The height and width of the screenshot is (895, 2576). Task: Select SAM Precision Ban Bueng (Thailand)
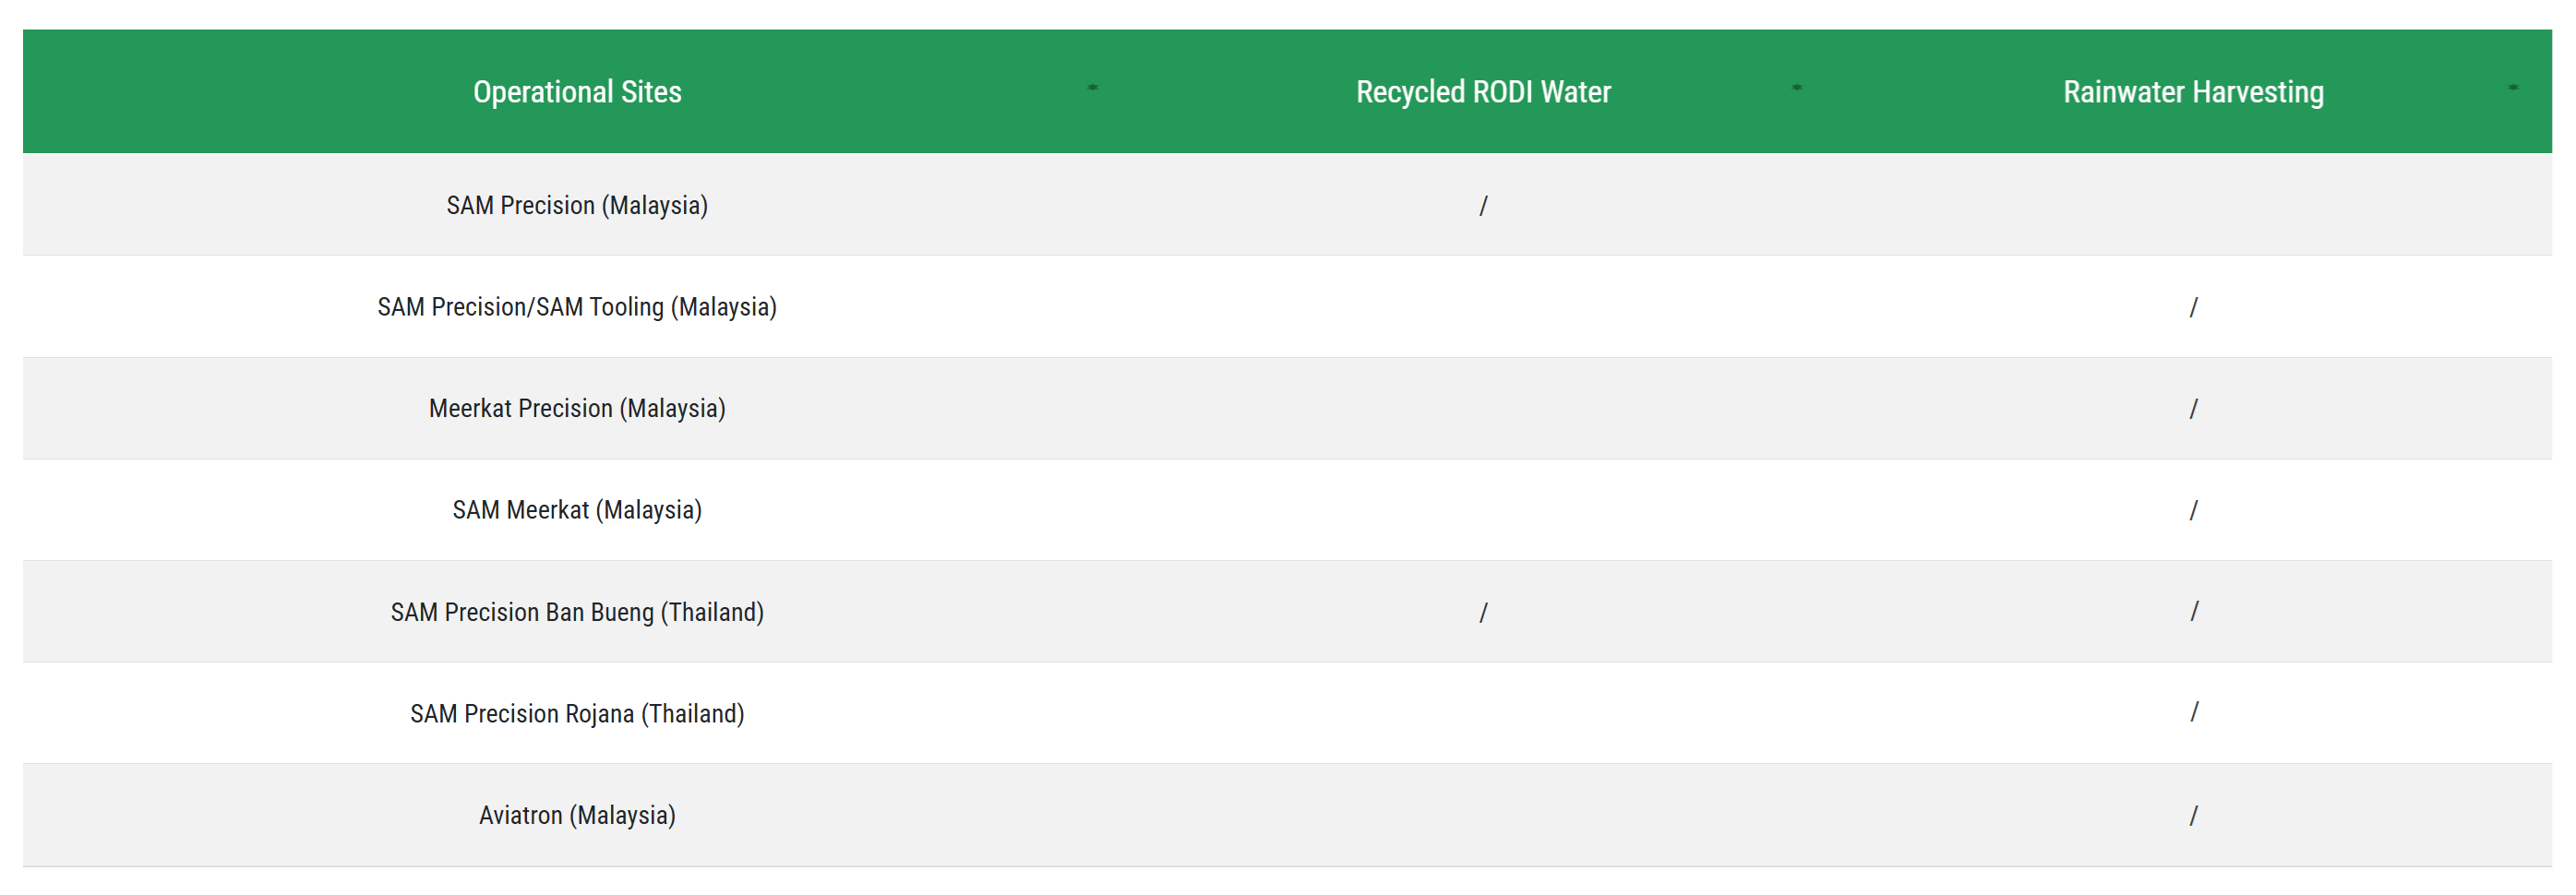coord(577,612)
